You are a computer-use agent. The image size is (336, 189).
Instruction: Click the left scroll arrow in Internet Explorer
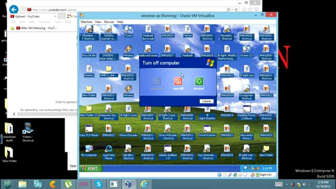[x=14, y=114]
